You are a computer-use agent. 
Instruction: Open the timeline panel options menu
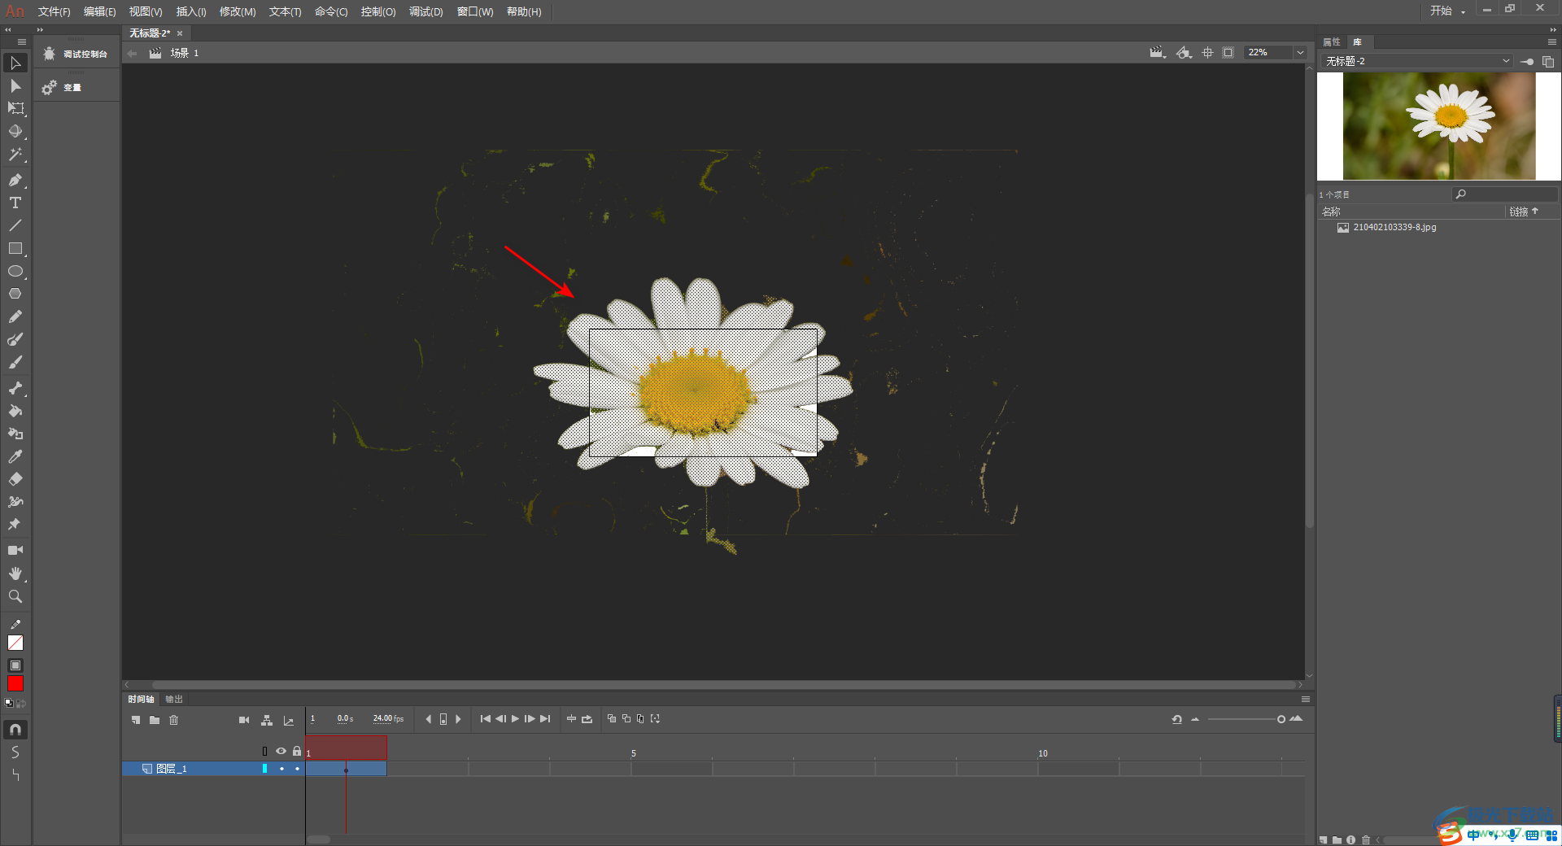pyautogui.click(x=1306, y=700)
